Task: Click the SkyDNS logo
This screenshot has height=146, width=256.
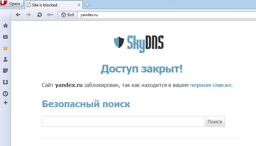Action: [x=139, y=43]
